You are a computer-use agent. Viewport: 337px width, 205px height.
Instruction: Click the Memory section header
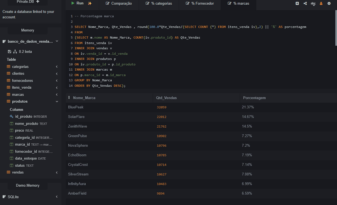(x=28, y=30)
